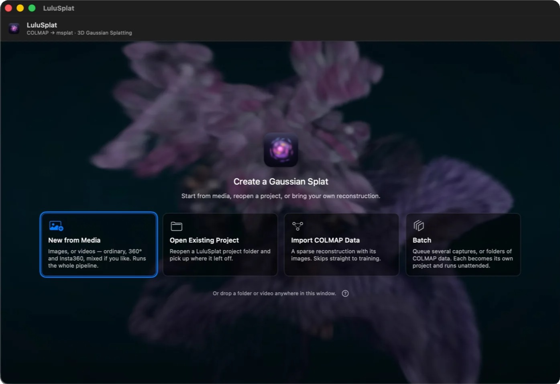The height and width of the screenshot is (384, 560).
Task: Click the LuluSplat icon in the title bar
Action: (x=14, y=29)
